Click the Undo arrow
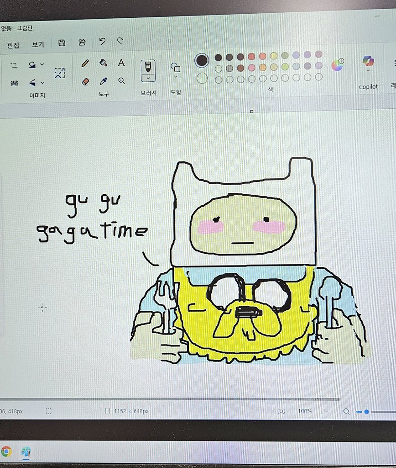396x468 pixels. pyautogui.click(x=102, y=42)
